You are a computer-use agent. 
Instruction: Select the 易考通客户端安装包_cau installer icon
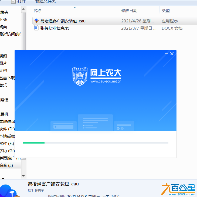pyautogui.click(x=36, y=21)
